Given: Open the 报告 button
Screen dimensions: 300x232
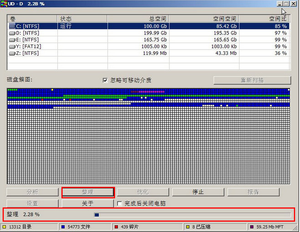Looking at the screenshot, I should [x=253, y=192].
